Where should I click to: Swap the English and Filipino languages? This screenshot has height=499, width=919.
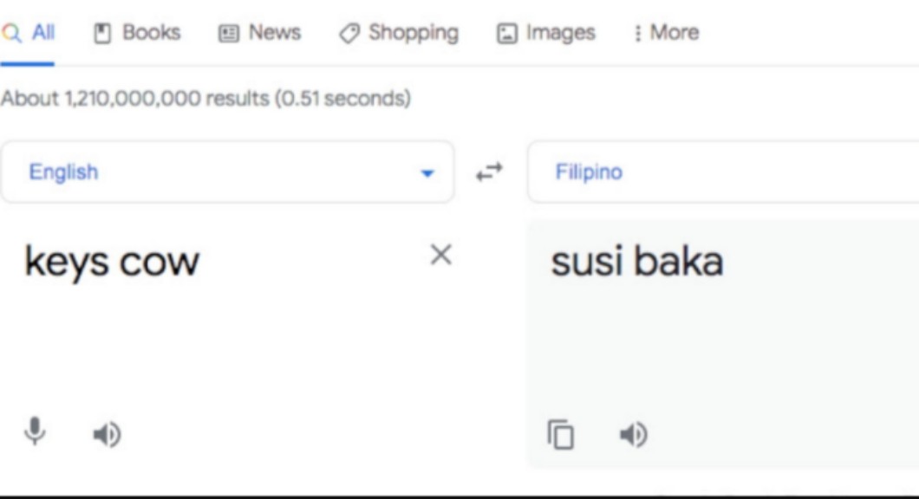coord(490,172)
